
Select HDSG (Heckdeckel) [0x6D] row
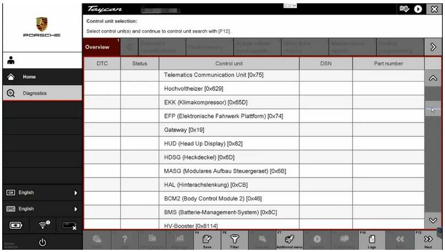coord(254,157)
